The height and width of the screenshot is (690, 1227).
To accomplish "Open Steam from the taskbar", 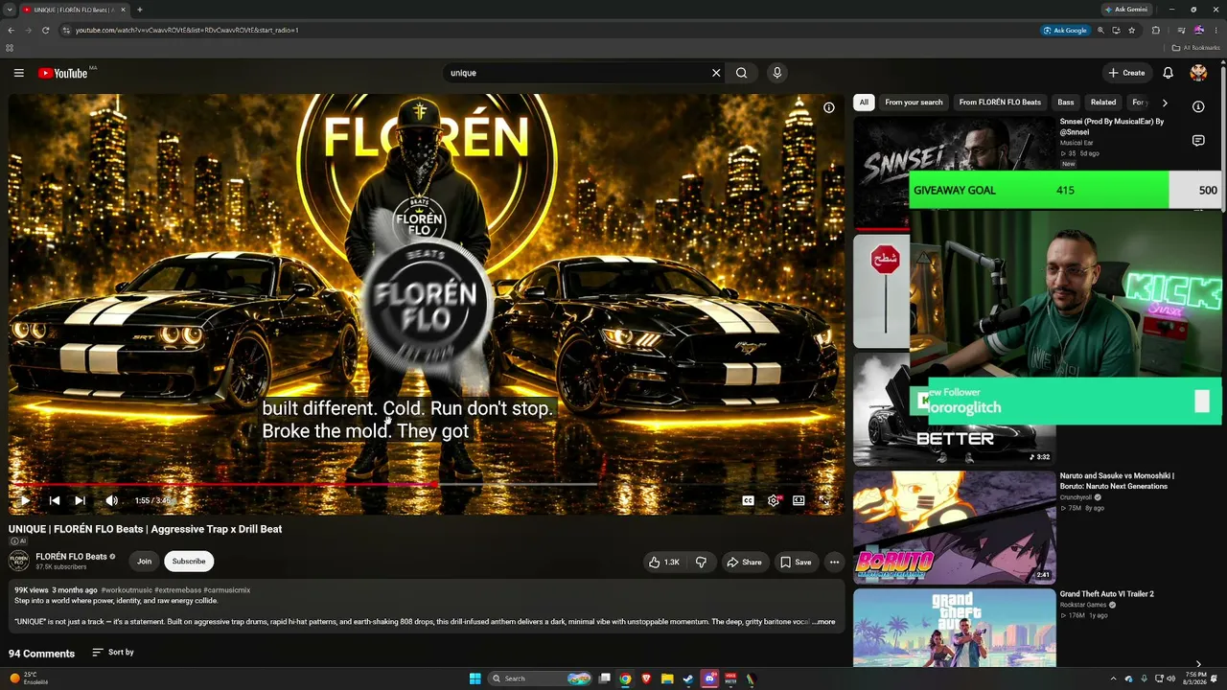I will coord(688,678).
